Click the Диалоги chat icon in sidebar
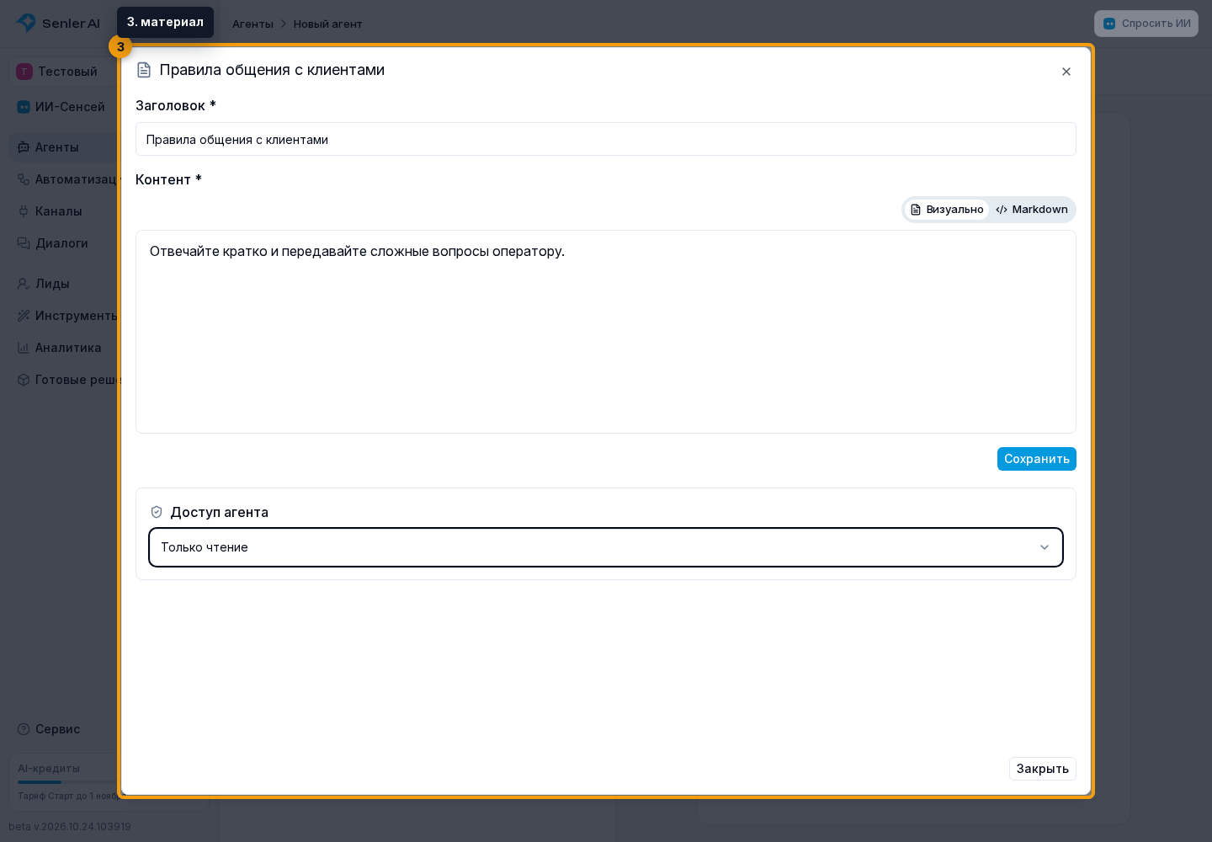This screenshot has height=842, width=1212. [x=24, y=243]
